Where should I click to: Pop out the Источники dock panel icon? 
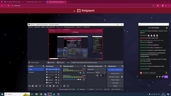(61, 66)
